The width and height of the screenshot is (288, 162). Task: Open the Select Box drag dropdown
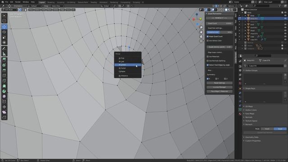coord(58,6)
